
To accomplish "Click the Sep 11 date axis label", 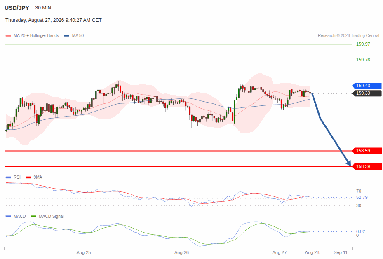I will pos(341,252).
